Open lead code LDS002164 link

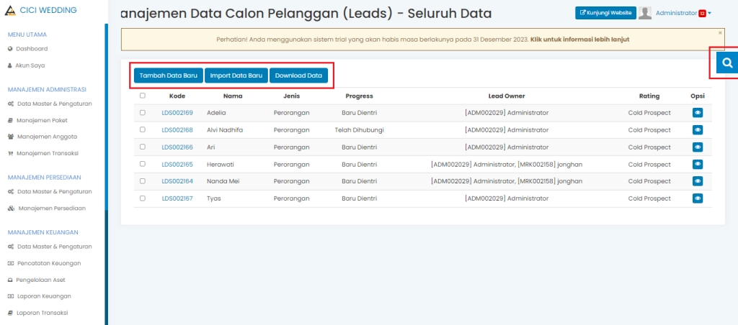tap(177, 181)
